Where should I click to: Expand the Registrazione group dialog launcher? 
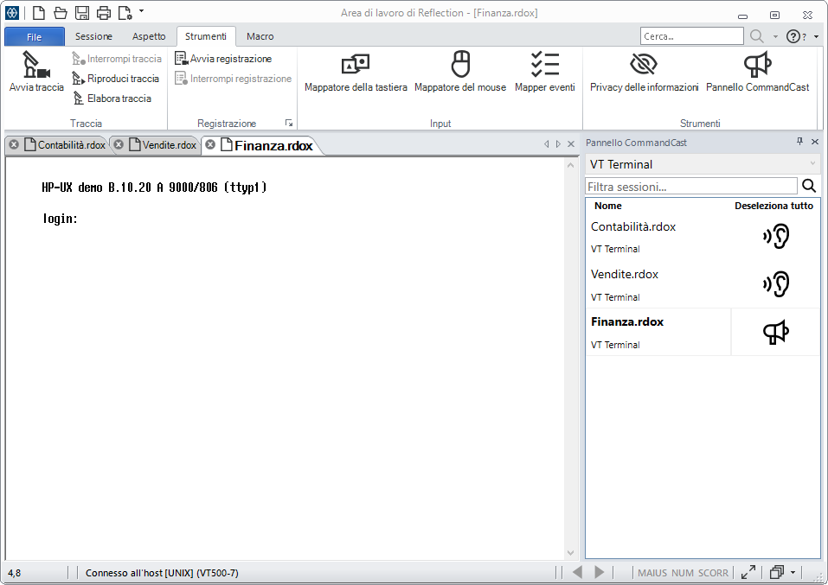(289, 124)
